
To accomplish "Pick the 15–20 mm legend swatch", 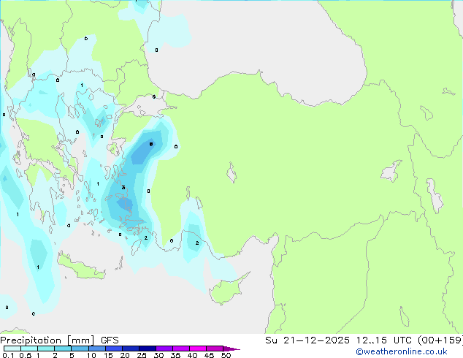I will click(x=114, y=349).
